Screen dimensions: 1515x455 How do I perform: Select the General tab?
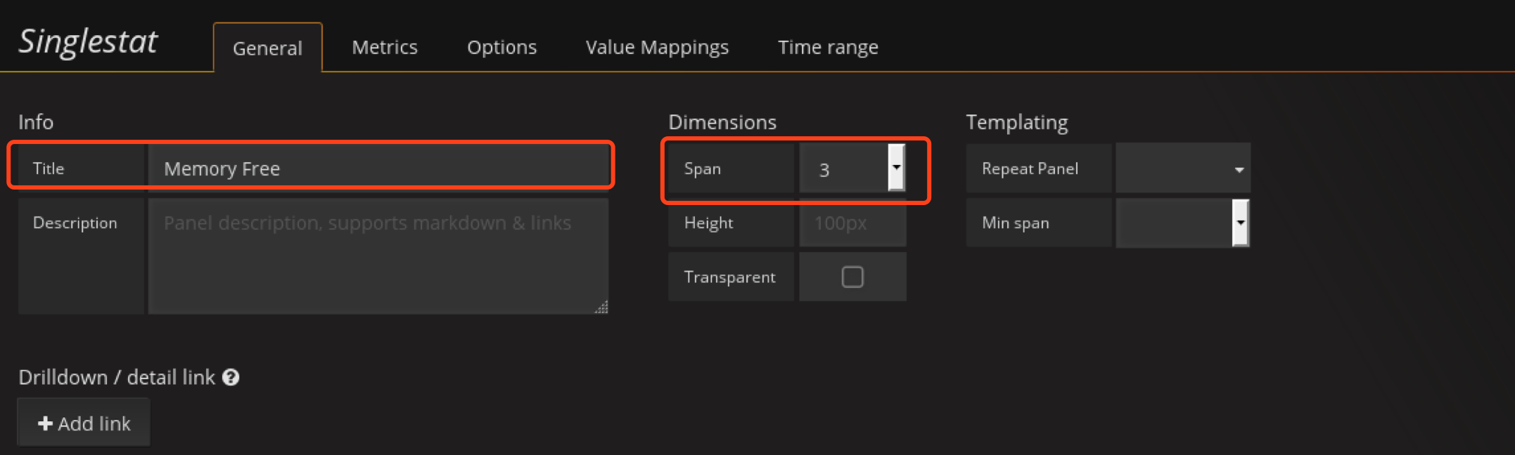(x=267, y=48)
